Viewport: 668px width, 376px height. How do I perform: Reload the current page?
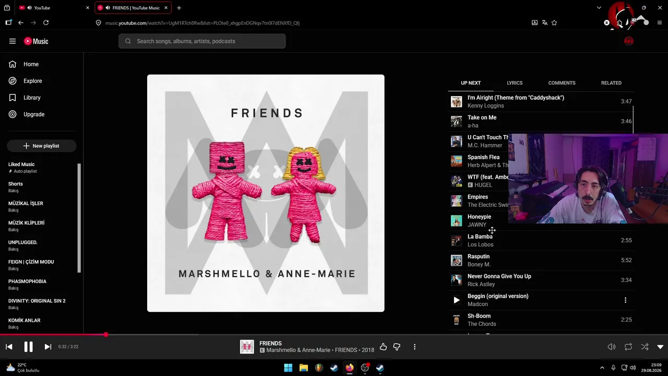(x=46, y=23)
